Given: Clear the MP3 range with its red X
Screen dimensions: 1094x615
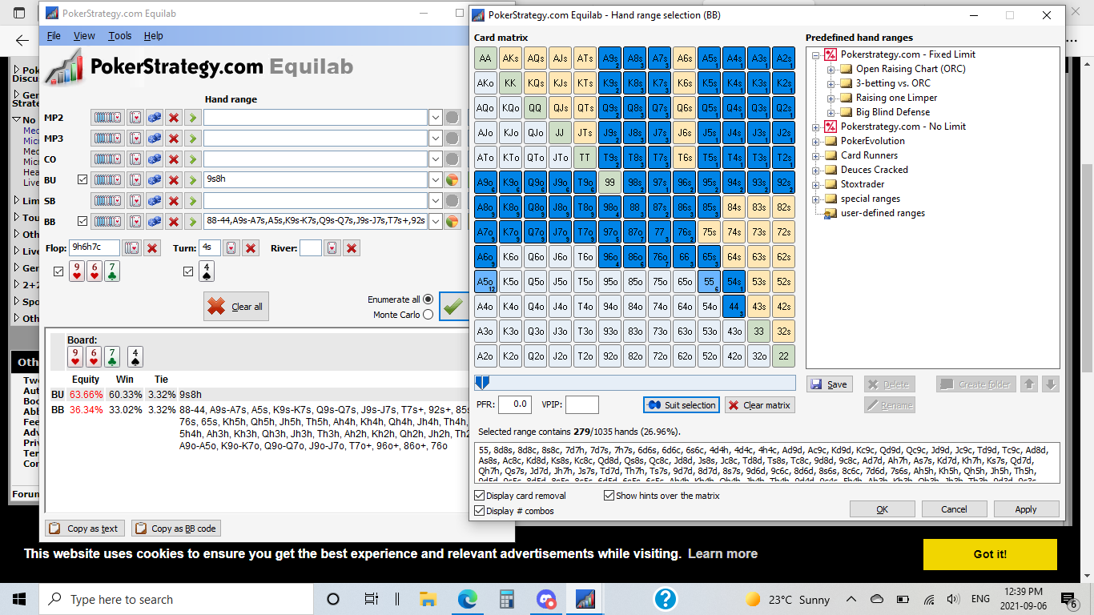Looking at the screenshot, I should click(x=174, y=139).
